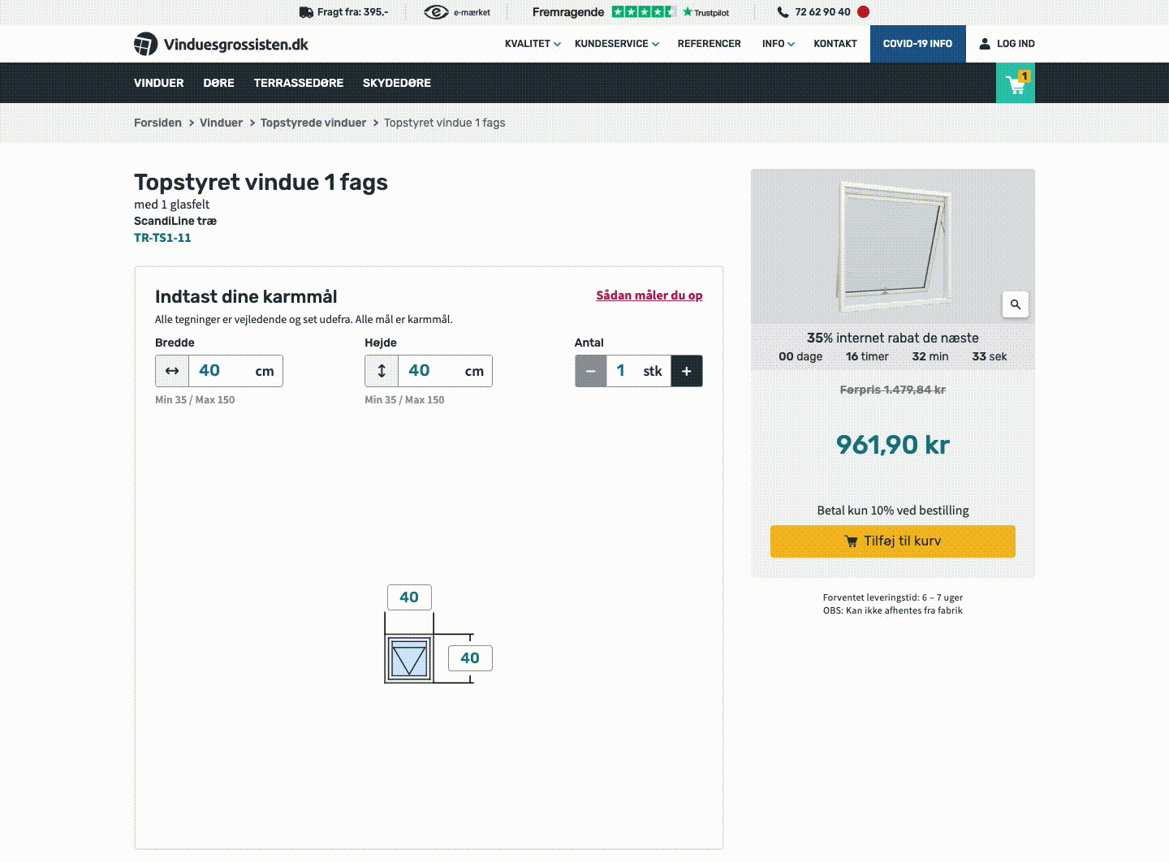This screenshot has width=1169, height=862.
Task: Click the freight truck icon near Fragt fra 395
Action: [x=305, y=11]
